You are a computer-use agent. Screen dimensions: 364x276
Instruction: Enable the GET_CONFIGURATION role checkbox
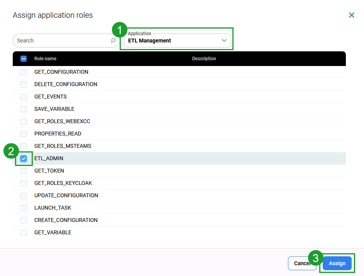point(24,72)
